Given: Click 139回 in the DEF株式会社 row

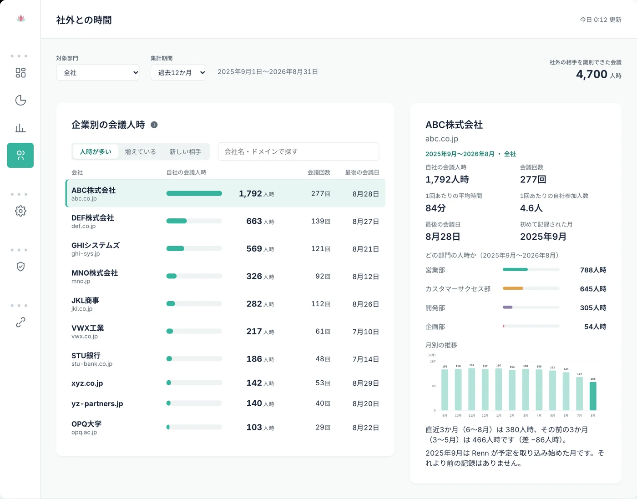Looking at the screenshot, I should (321, 221).
